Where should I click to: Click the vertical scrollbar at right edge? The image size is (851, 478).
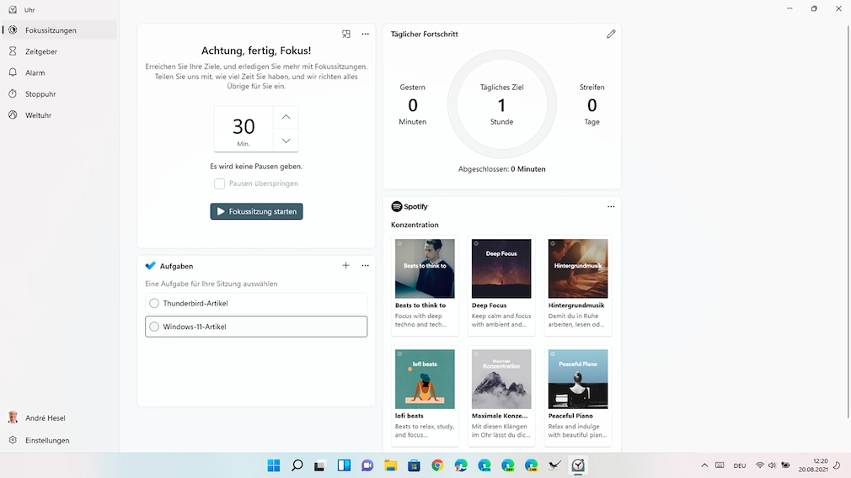pyautogui.click(x=847, y=222)
